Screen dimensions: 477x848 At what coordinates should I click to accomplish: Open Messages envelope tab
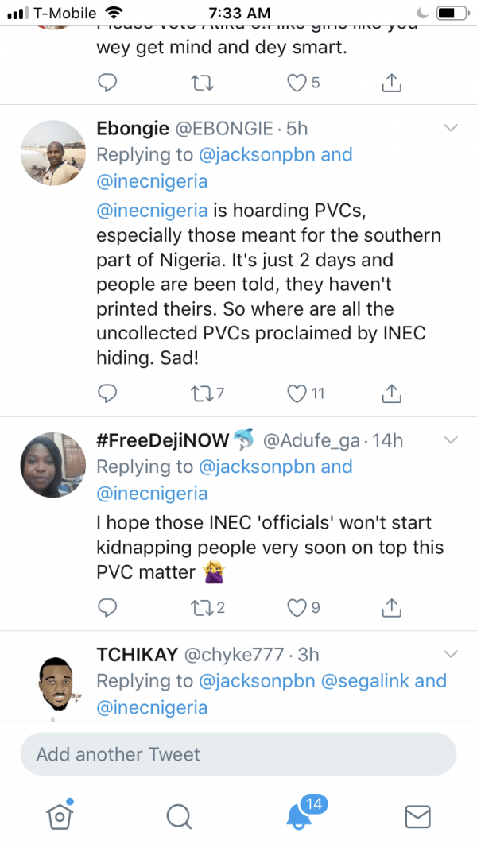(x=417, y=816)
